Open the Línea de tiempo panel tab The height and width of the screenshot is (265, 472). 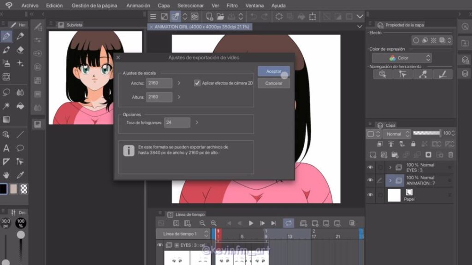[186, 214]
